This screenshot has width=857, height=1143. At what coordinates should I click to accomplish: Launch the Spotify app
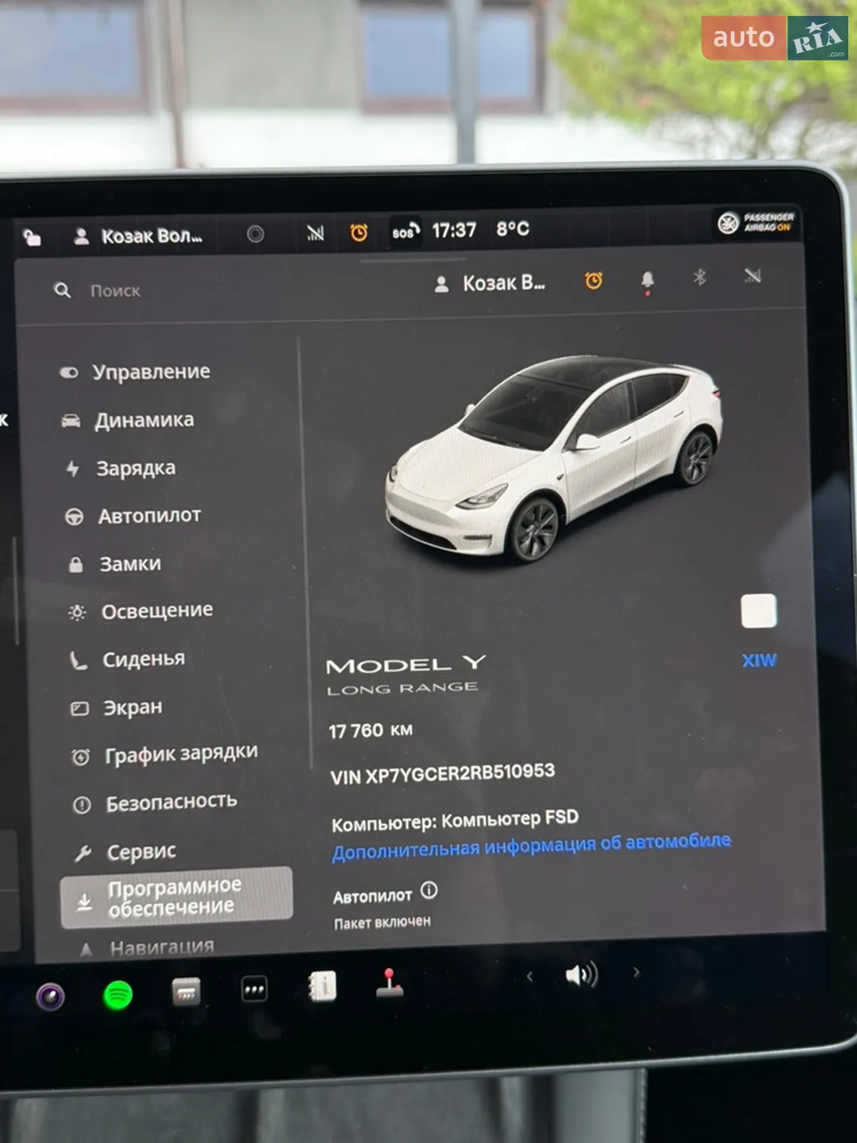(118, 995)
